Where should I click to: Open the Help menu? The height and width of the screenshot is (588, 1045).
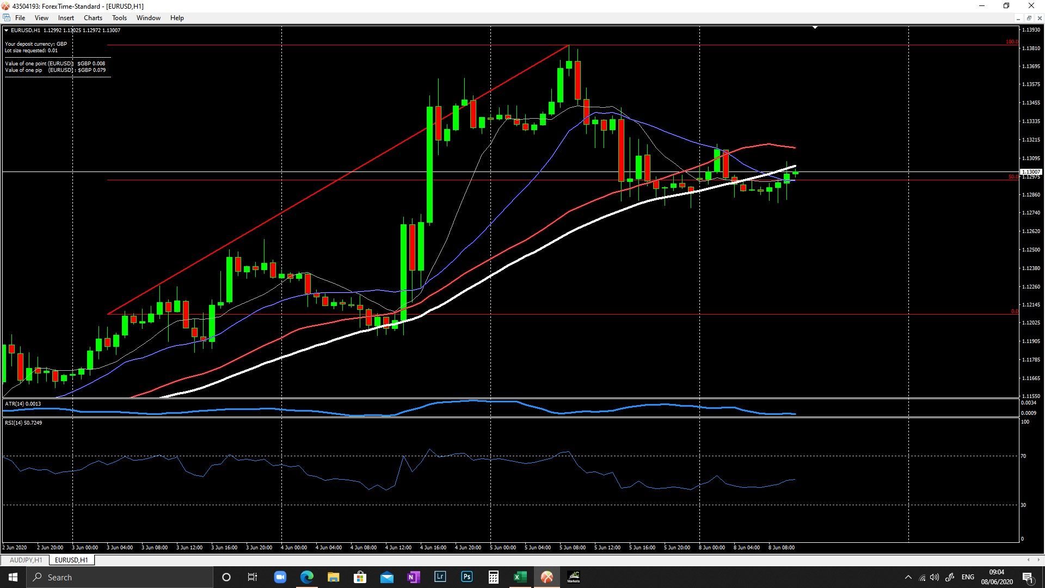[177, 17]
